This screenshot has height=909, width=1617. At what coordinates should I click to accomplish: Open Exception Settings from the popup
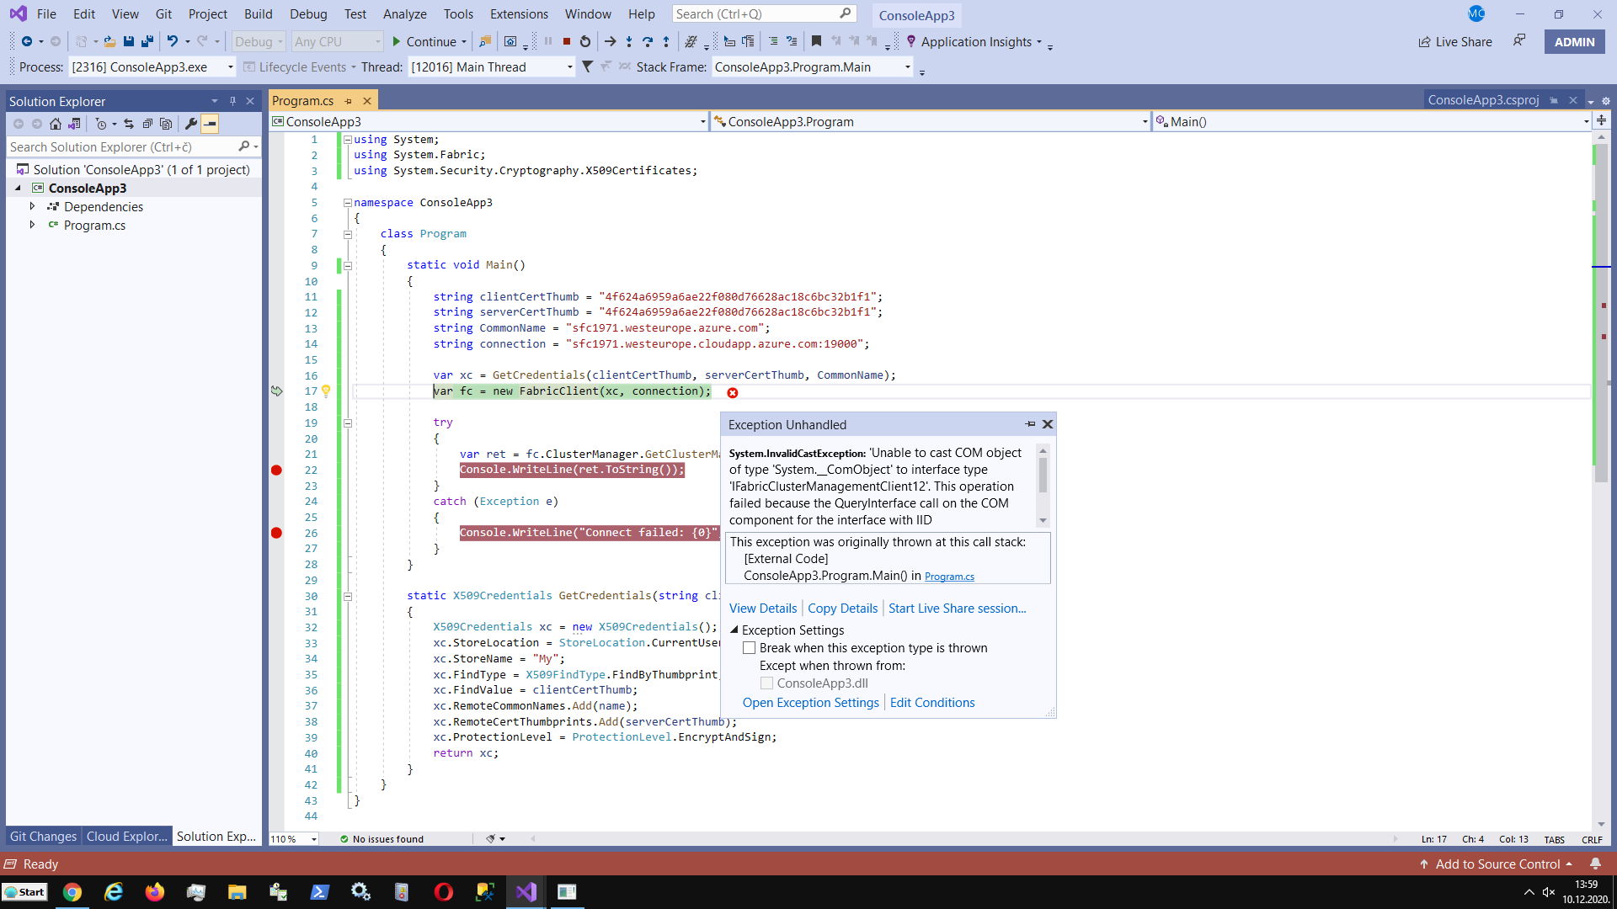click(810, 702)
